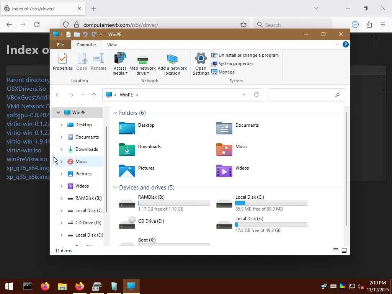
Task: Select the Videos folder icon
Action: pyautogui.click(x=224, y=171)
